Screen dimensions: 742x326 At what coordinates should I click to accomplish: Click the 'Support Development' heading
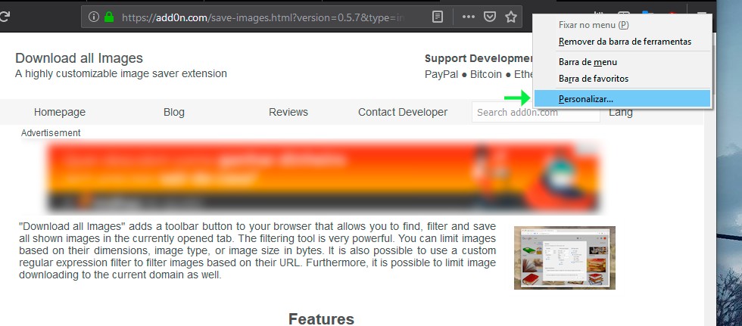pos(479,58)
